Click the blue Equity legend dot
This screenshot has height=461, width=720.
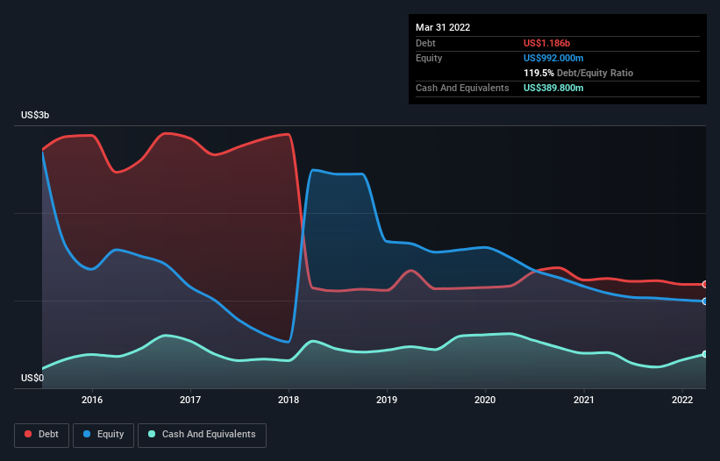[87, 434]
